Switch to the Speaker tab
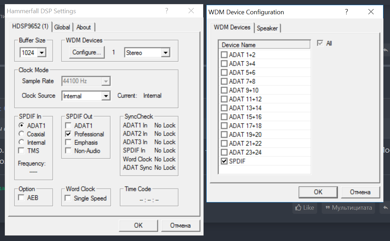This screenshot has height=241, width=390. [267, 28]
